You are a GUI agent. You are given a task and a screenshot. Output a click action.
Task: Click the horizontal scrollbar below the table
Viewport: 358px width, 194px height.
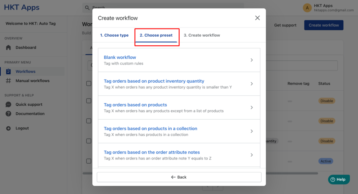292,173
